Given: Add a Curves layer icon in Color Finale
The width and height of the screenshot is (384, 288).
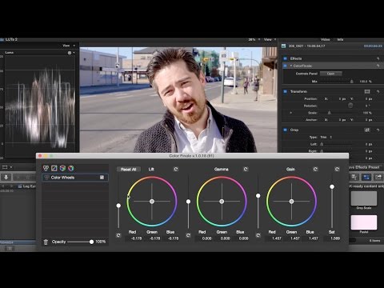Looking at the screenshot, I should pos(54,168).
